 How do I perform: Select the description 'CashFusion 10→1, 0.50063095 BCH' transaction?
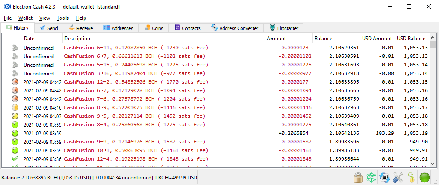(x=136, y=150)
